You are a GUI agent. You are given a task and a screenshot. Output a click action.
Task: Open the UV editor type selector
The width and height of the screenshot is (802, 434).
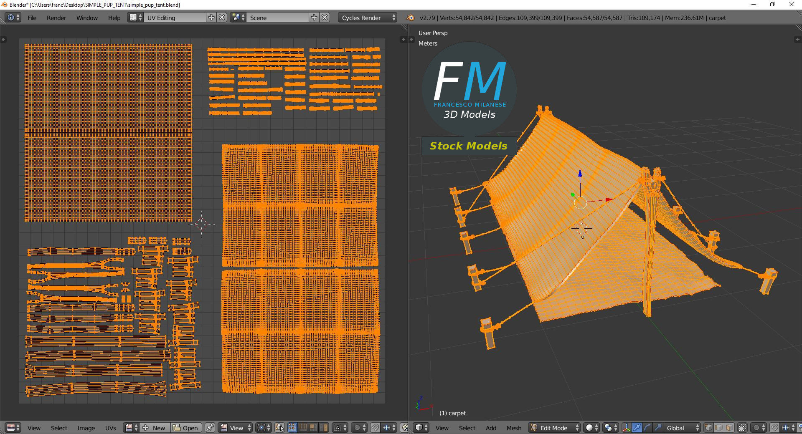[13, 428]
